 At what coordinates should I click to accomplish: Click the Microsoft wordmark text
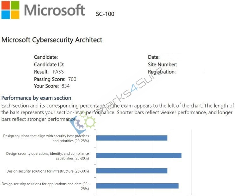[x=54, y=10]
